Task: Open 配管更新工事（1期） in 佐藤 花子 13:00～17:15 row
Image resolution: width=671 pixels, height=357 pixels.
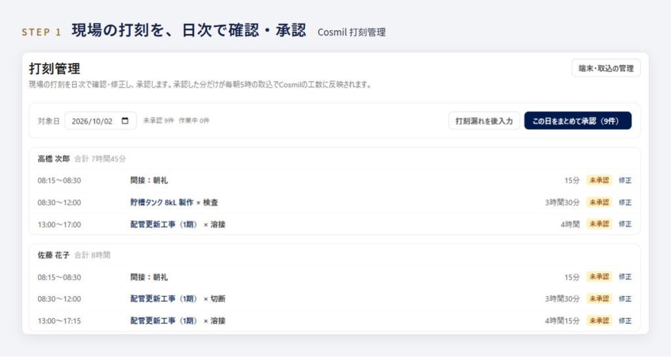Action: [163, 321]
